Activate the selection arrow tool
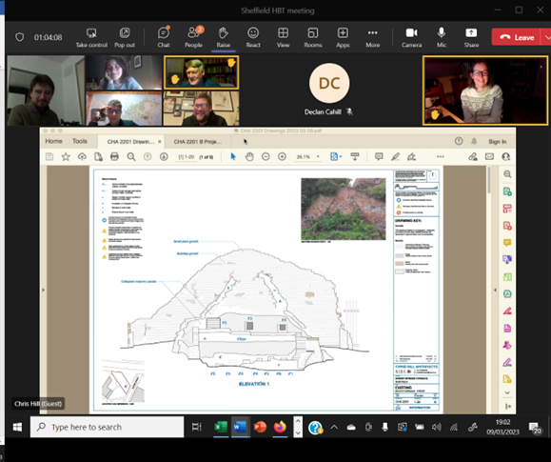The image size is (551, 462). pyautogui.click(x=232, y=156)
